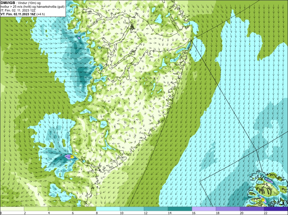
Task: Click the '10' label under the legend
Action: point(122,213)
